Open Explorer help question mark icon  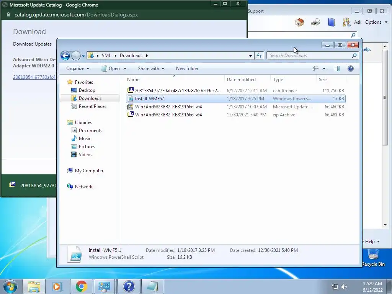tap(351, 69)
